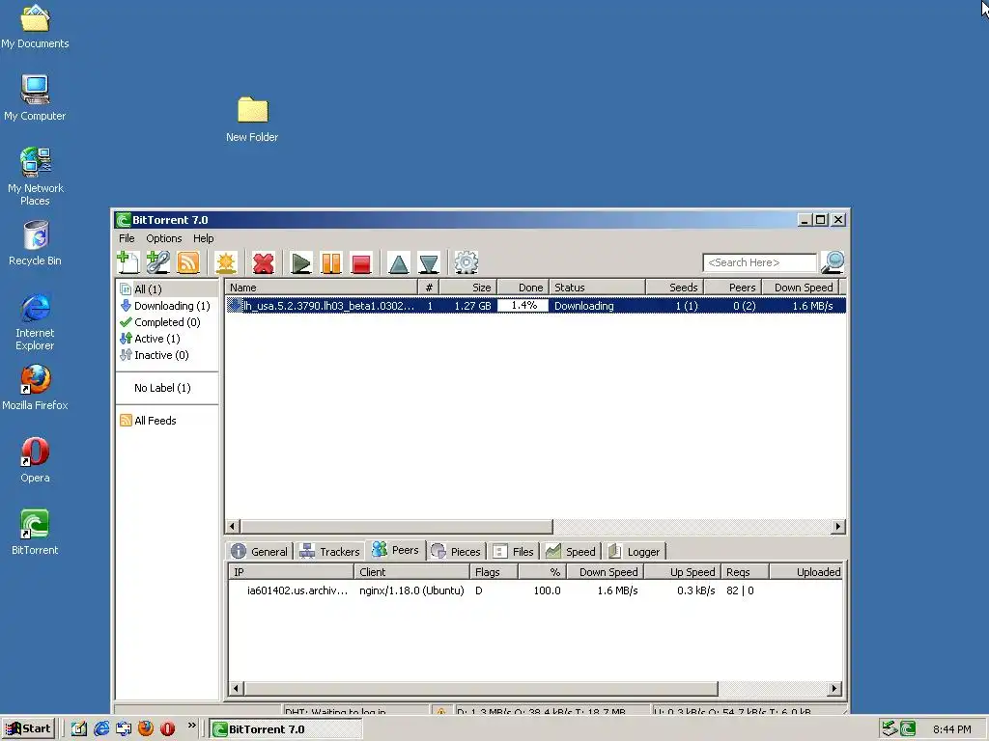Launch Firefox from quick launch bar

[x=146, y=729]
